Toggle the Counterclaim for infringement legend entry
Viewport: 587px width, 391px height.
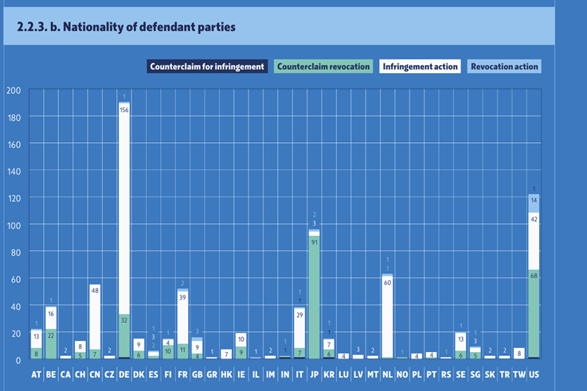coord(206,67)
